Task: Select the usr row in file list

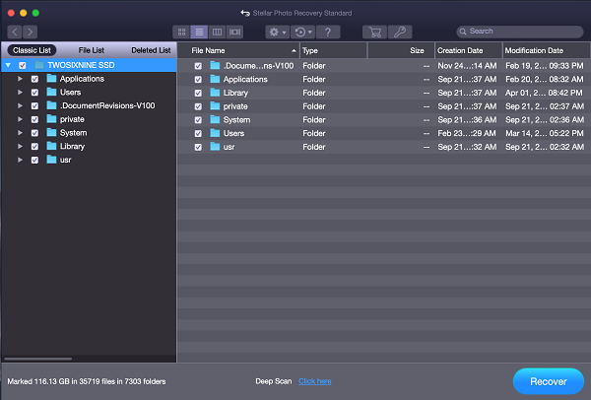Action: click(x=384, y=147)
